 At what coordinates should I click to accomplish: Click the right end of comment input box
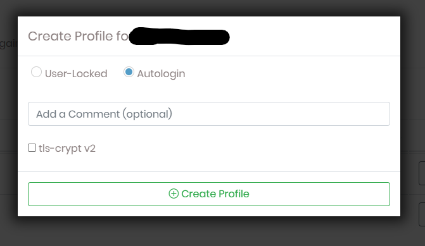[379, 114]
